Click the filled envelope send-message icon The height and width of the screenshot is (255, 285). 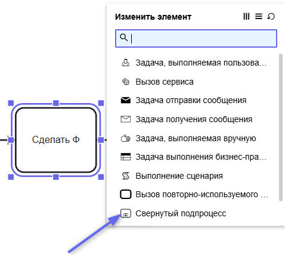[x=126, y=100]
